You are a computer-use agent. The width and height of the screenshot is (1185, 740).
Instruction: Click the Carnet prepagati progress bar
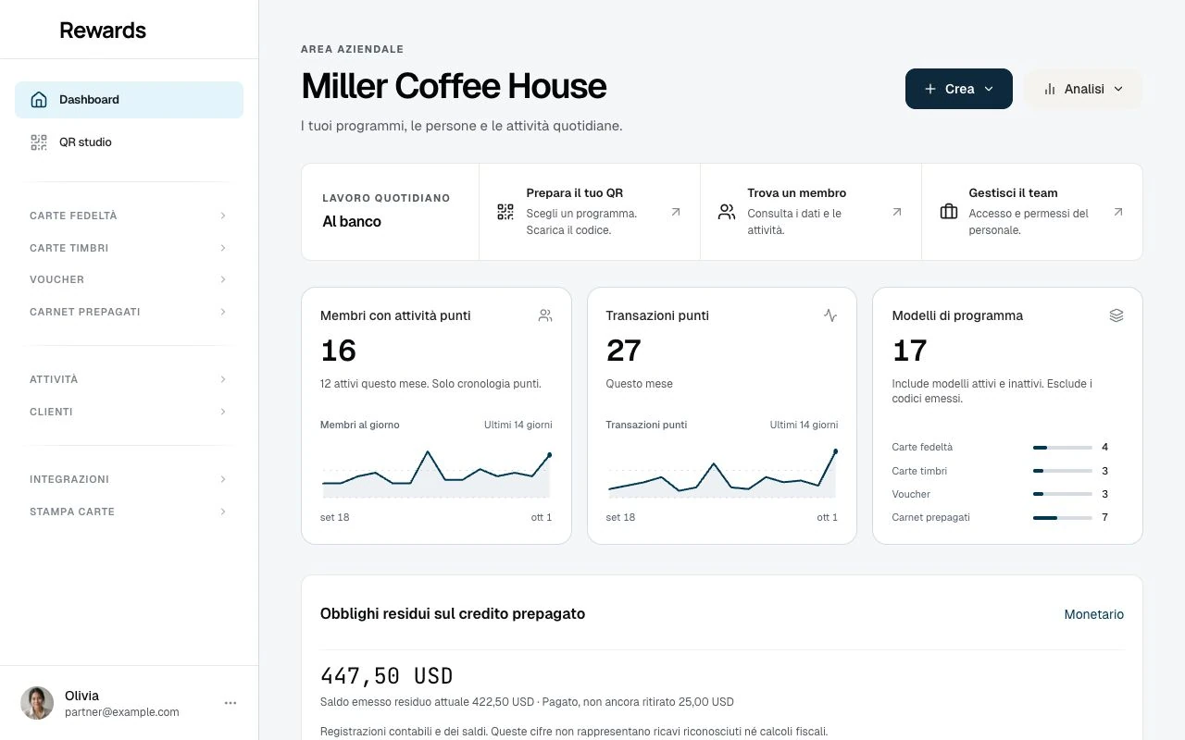click(x=1063, y=518)
